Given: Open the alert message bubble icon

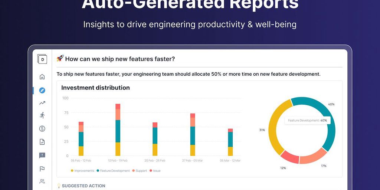Looking at the screenshot, I should point(42,155).
